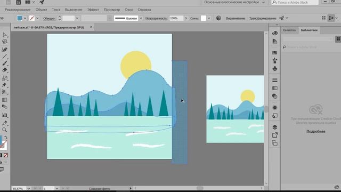This screenshot has height=192, width=341.
Task: Select the Paintbrush tool
Action: coord(5,63)
